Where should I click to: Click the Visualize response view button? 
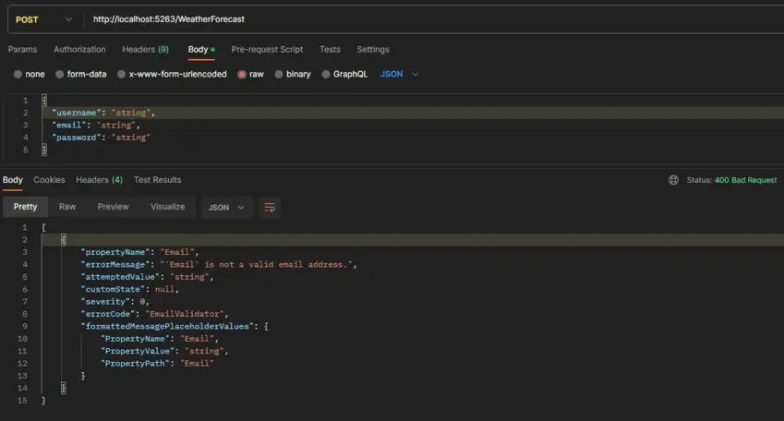167,207
